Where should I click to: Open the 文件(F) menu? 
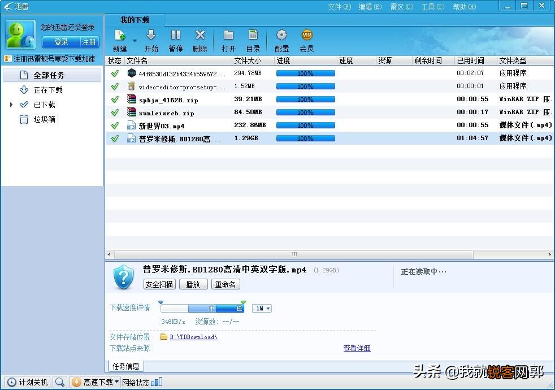click(340, 7)
